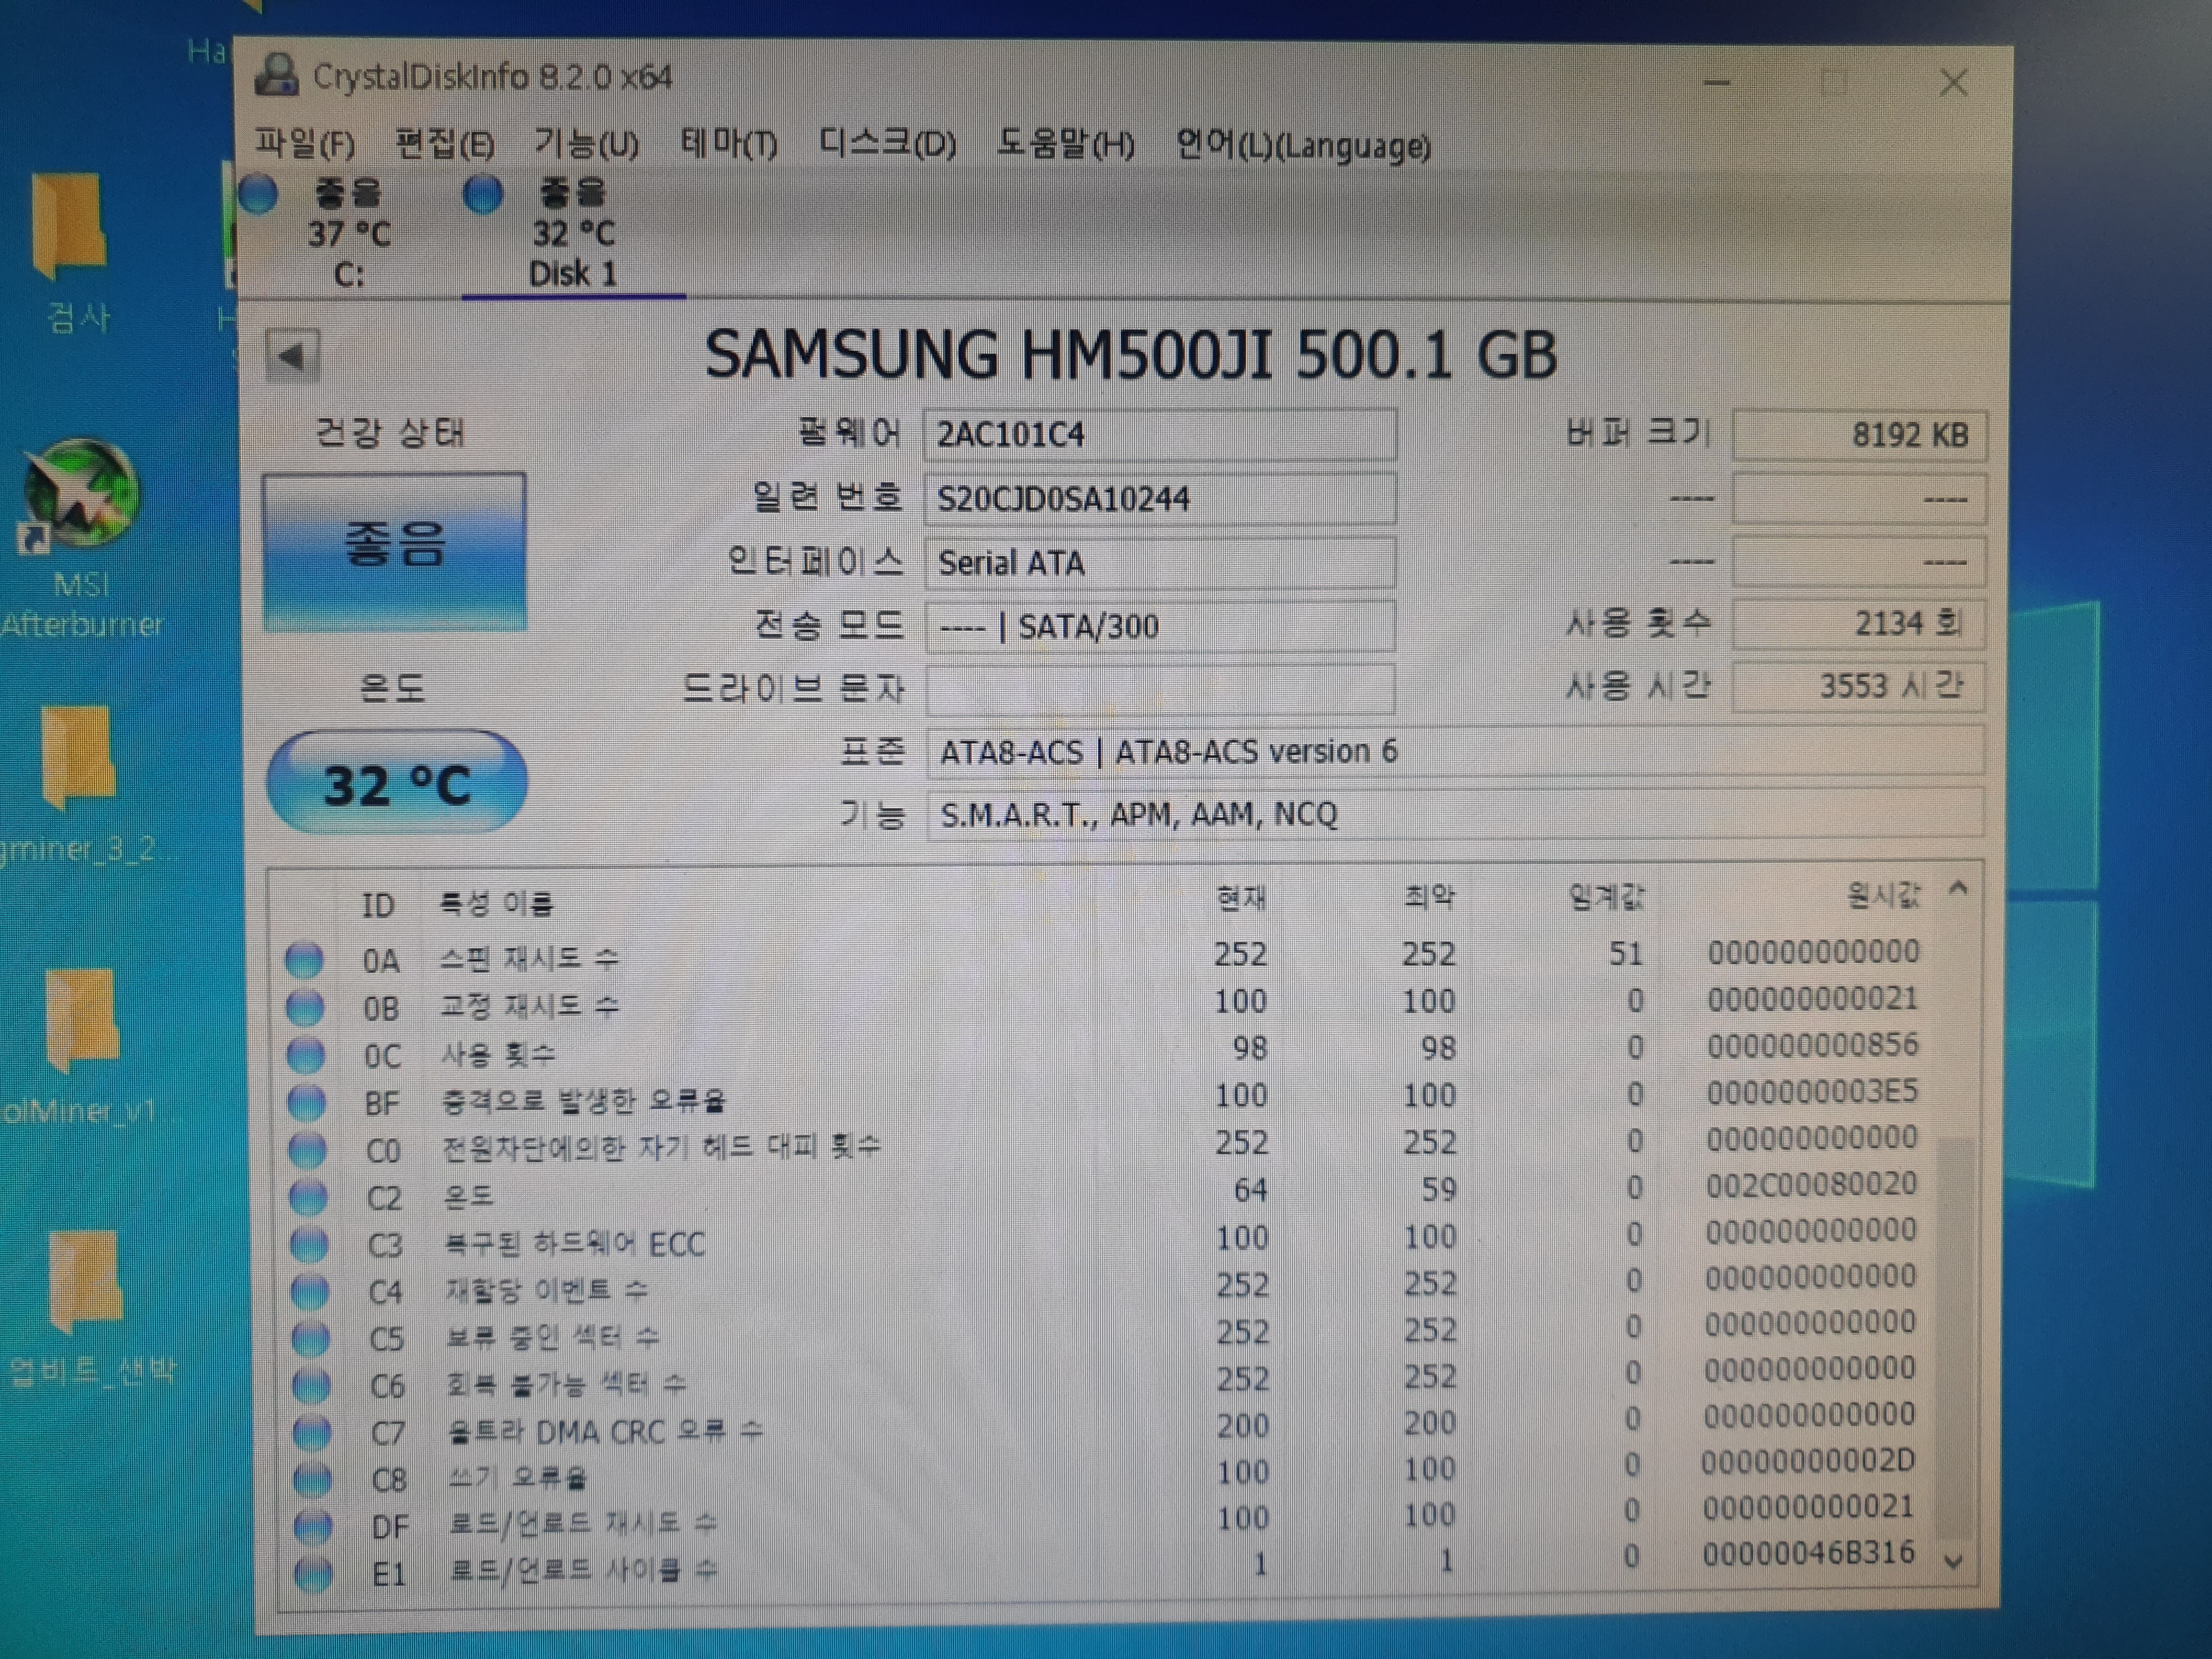2212x1659 pixels.
Task: Click the status icon for row C2
Action: coord(309,1197)
